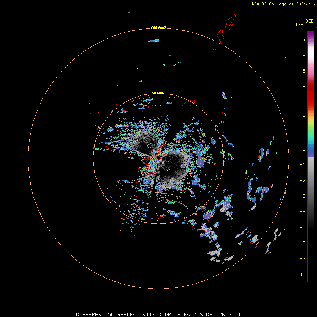This screenshot has width=317, height=317.
Task: Click the 7 value on color scale
Action: 304,39
